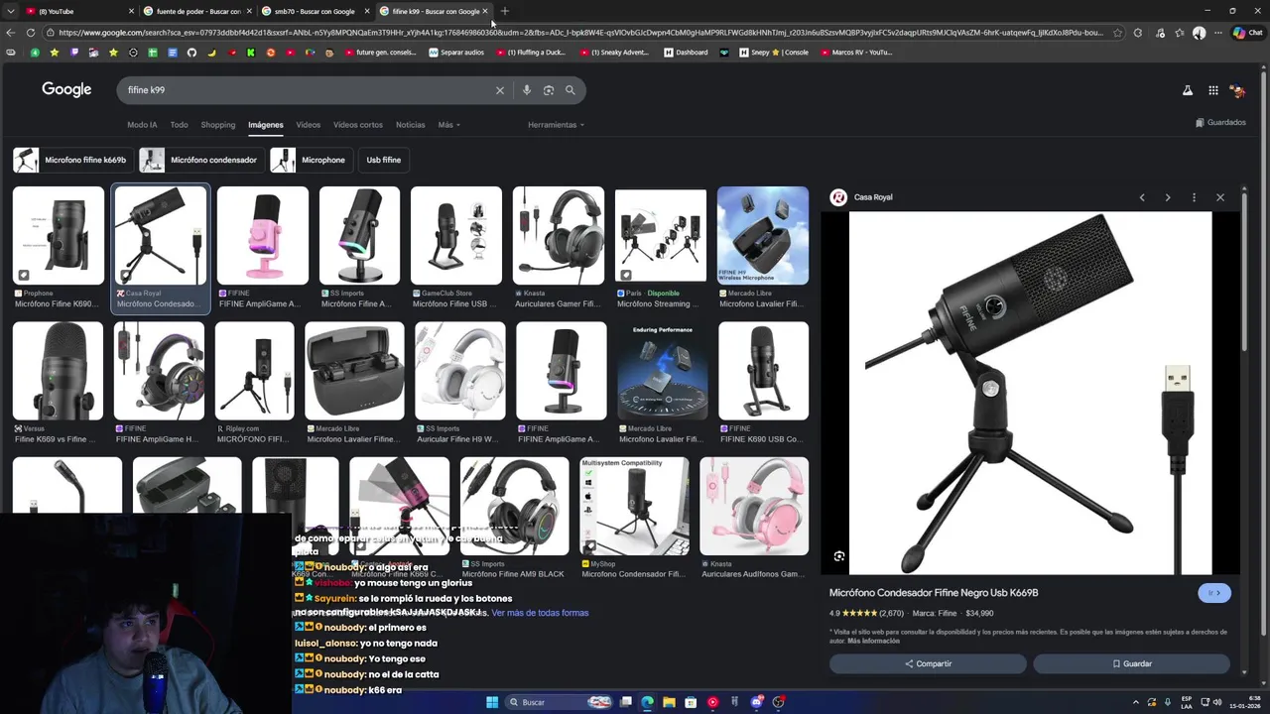The width and height of the screenshot is (1270, 714).
Task: Open large microphone preview image
Action: (x=1030, y=394)
